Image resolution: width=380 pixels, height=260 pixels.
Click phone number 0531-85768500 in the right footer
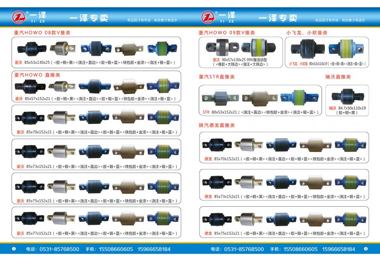(x=244, y=250)
